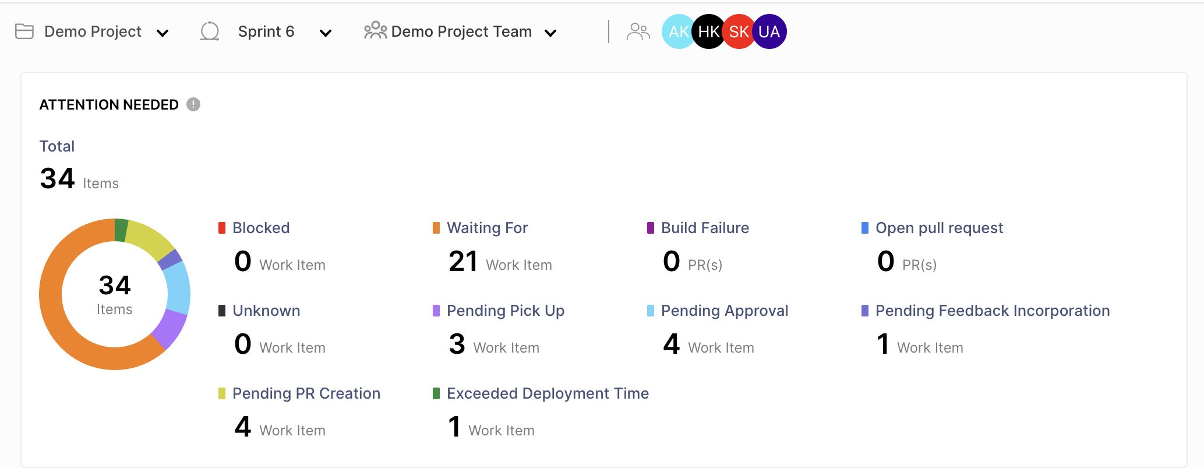This screenshot has width=1204, height=468.
Task: Open the Sprint 6 dropdown
Action: [x=326, y=33]
